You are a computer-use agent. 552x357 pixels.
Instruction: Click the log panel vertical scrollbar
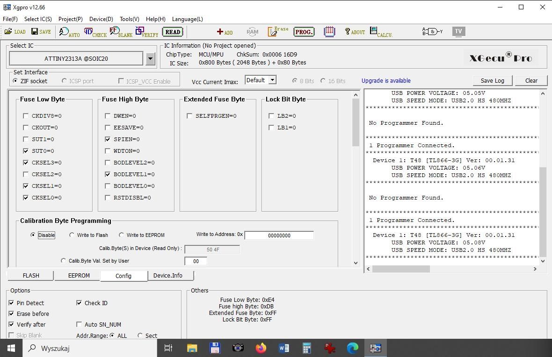(x=543, y=177)
